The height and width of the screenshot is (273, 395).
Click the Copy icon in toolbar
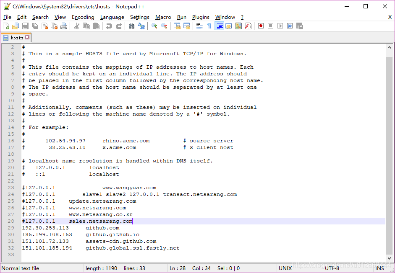click(86, 26)
